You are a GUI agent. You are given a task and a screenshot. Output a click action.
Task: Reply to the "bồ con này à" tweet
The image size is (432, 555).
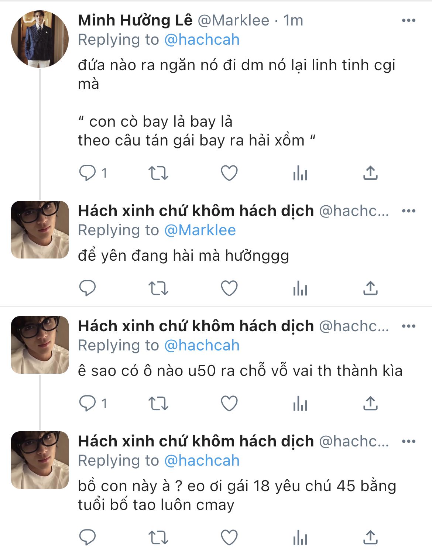[x=88, y=538]
